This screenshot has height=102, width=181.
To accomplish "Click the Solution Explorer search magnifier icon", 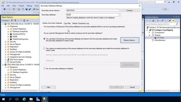I will tap(177, 24).
